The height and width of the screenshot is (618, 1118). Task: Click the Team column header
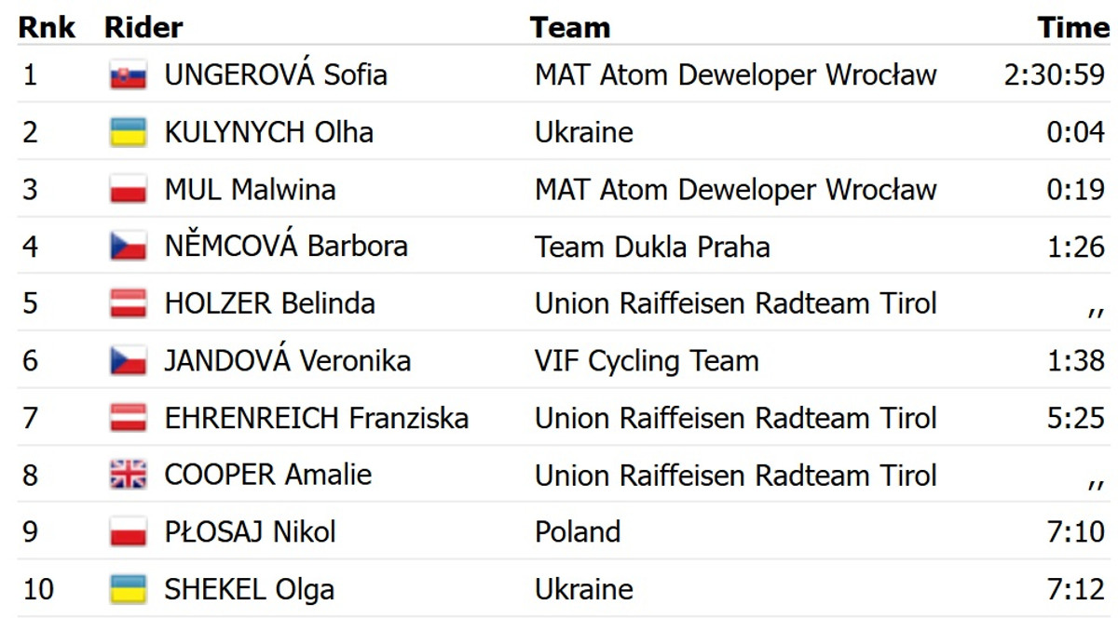click(570, 27)
